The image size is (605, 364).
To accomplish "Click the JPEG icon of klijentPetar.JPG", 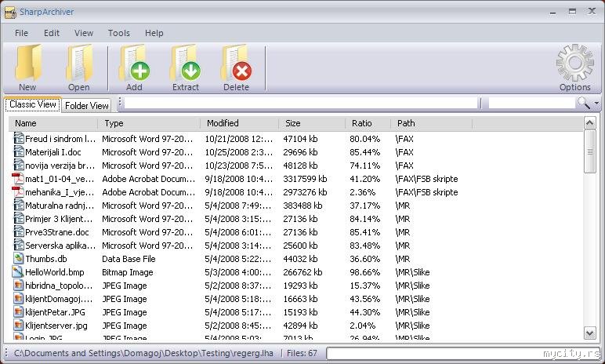I will tap(19, 312).
